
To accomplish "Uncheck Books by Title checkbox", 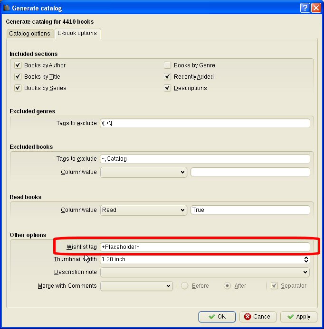I will point(18,77).
